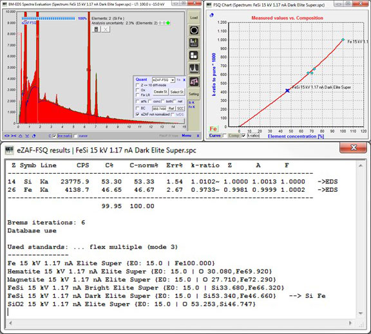Screen dimensions: 371x334
Task: Expand spectrum horizontally with first arrow icon
Action: click(x=7, y=136)
